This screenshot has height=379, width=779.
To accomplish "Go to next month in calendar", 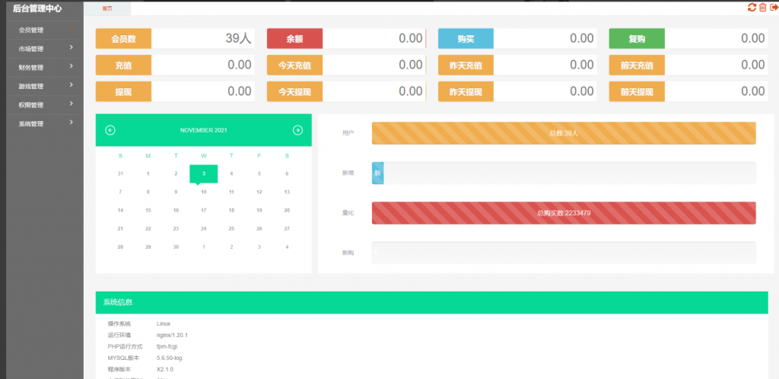I will 297,130.
